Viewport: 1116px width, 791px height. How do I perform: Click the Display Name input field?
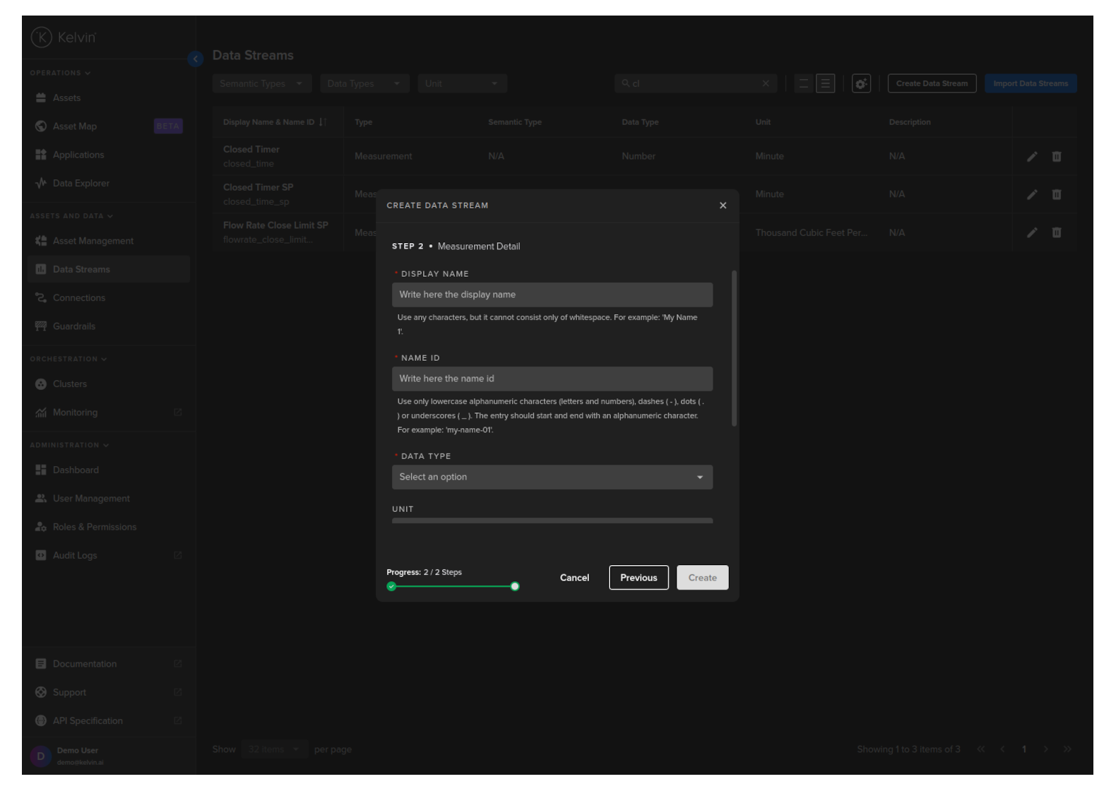pyautogui.click(x=552, y=295)
